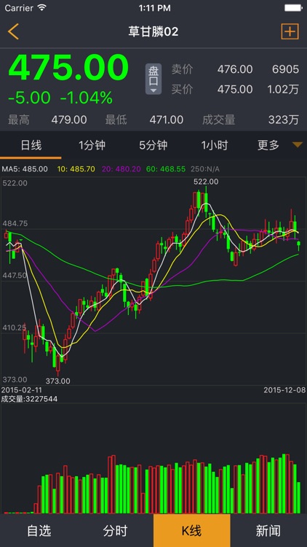Expand the 盘口 order book dropdown

(x=153, y=79)
